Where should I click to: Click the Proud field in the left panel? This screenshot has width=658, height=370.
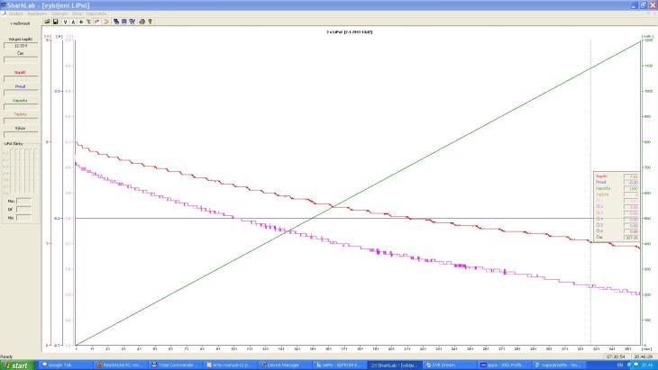(x=21, y=93)
